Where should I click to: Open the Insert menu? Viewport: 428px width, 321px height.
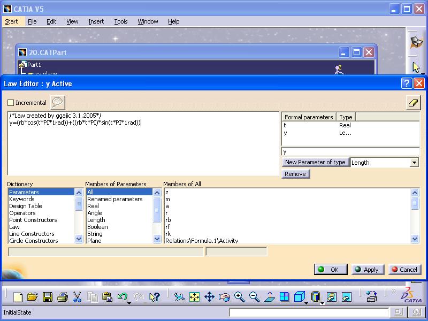click(96, 21)
